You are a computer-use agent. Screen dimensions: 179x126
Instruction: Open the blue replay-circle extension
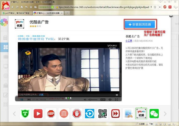click(89, 113)
